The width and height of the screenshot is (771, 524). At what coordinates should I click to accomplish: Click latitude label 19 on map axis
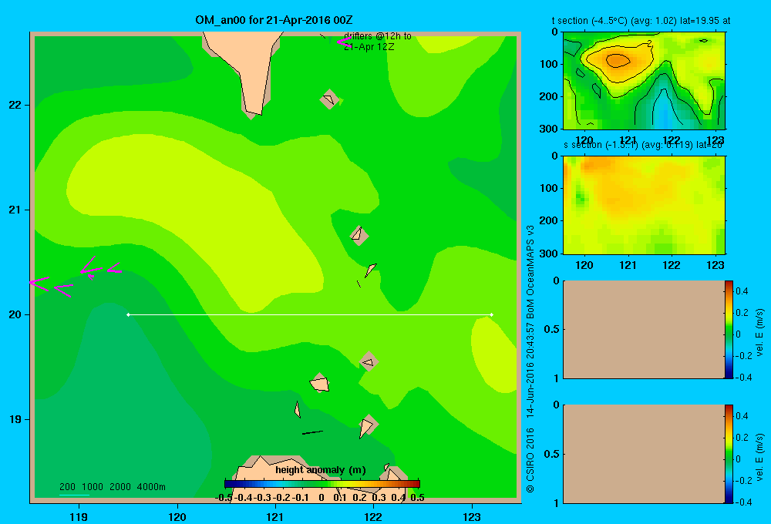click(15, 419)
